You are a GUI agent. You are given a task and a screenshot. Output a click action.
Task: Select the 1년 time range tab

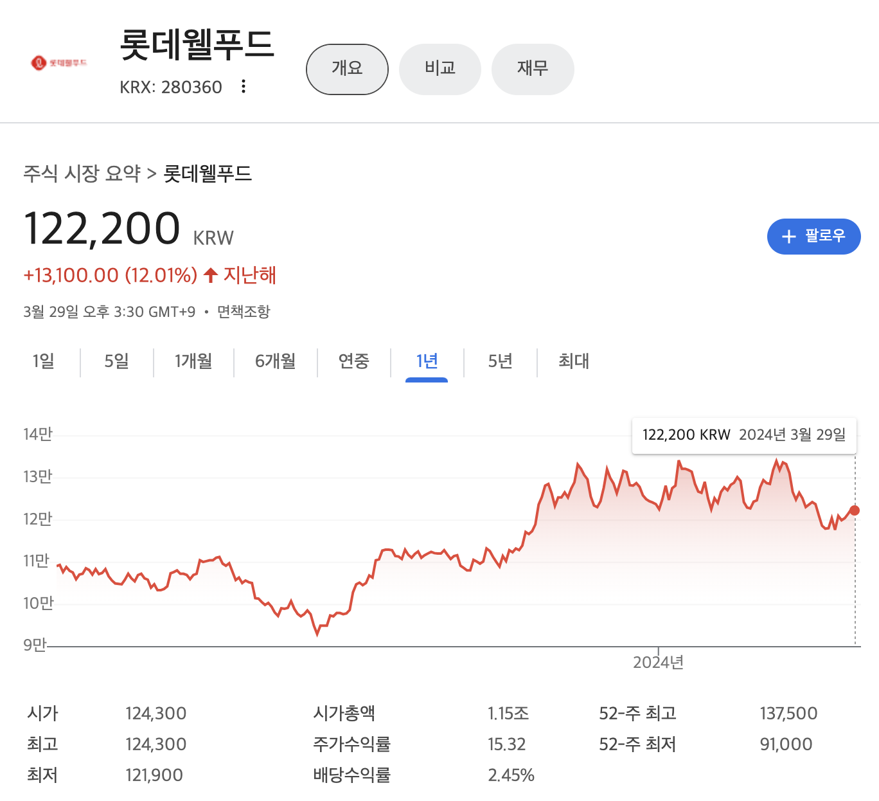click(427, 361)
